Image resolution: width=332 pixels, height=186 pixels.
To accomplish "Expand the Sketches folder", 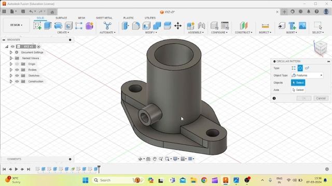I will 11,75.
